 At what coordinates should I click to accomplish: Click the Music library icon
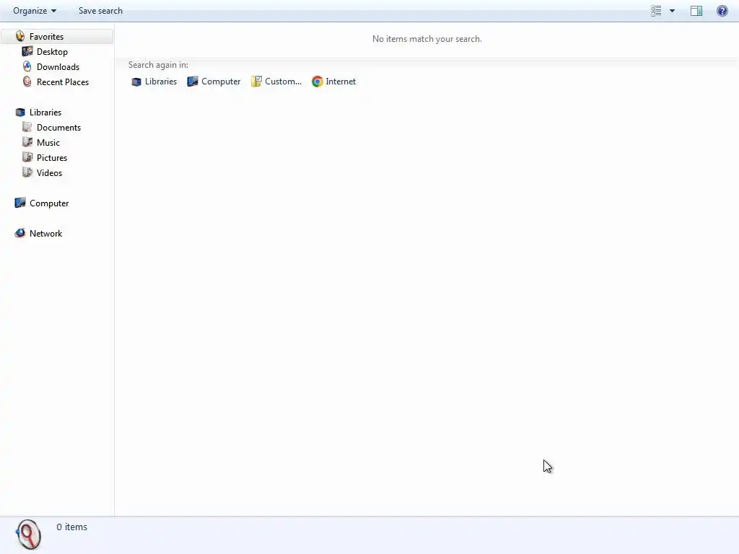tap(27, 142)
